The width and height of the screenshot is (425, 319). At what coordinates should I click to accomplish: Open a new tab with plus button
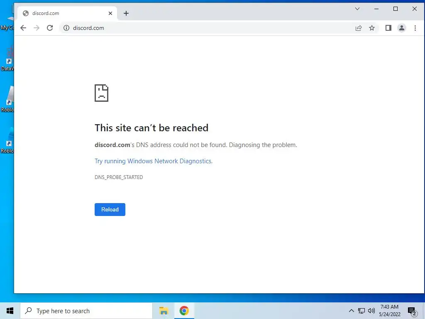tap(126, 13)
